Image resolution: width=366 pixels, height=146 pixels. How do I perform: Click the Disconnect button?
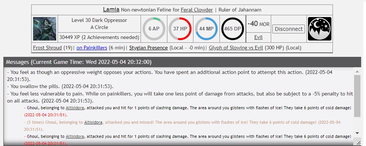(289, 29)
